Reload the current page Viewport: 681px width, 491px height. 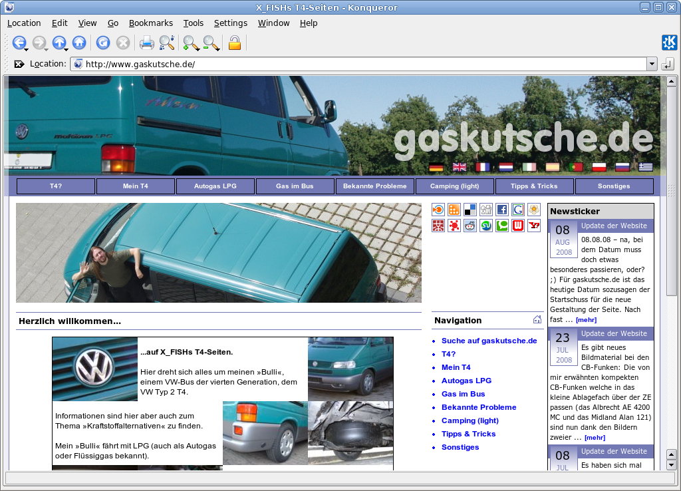coord(103,43)
